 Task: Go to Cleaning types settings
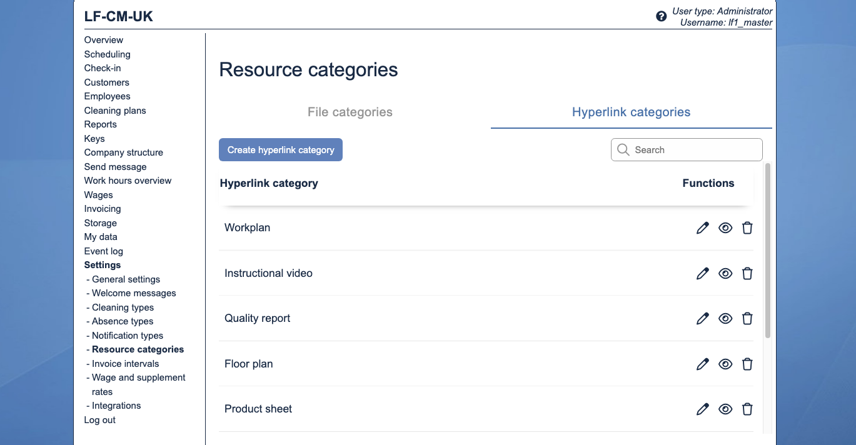(x=123, y=307)
